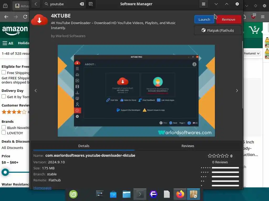Click Software Manager vertical scrollbar
The height and width of the screenshot is (201, 269).
pos(242,75)
